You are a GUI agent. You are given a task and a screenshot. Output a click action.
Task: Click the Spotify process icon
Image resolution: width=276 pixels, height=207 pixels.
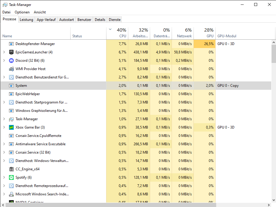pyautogui.click(x=11, y=177)
